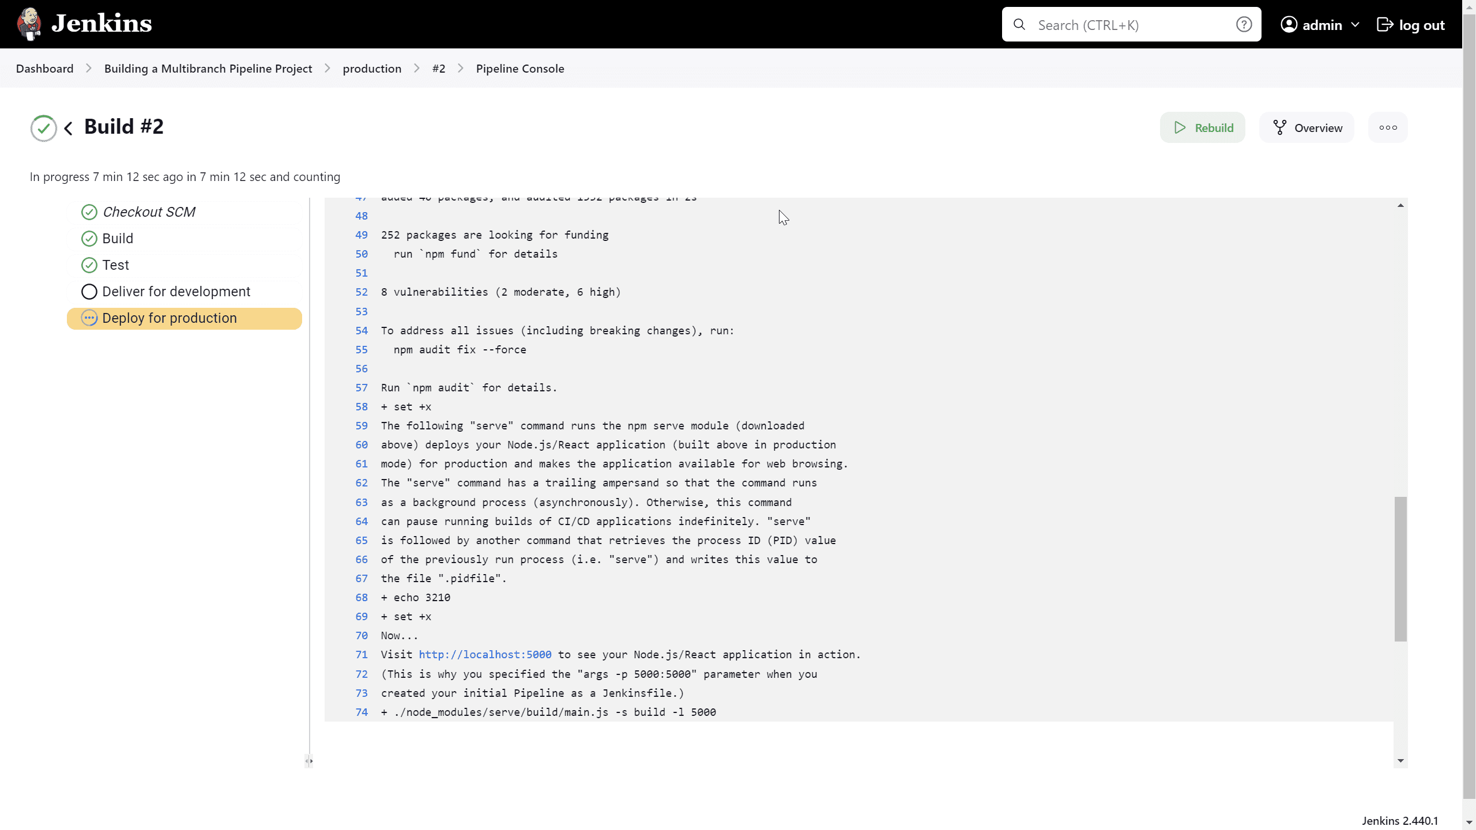Click the Test stage success checkmark
The image size is (1476, 830).
pyautogui.click(x=89, y=265)
